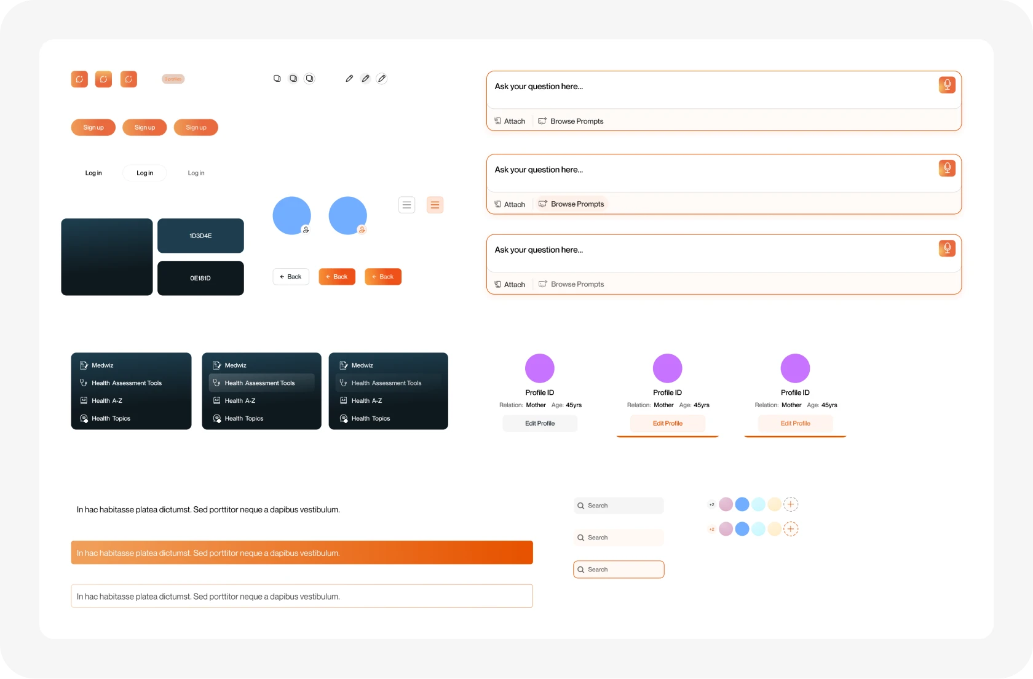Click the orange dashed plus add button
This screenshot has width=1033, height=679.
(791, 529)
